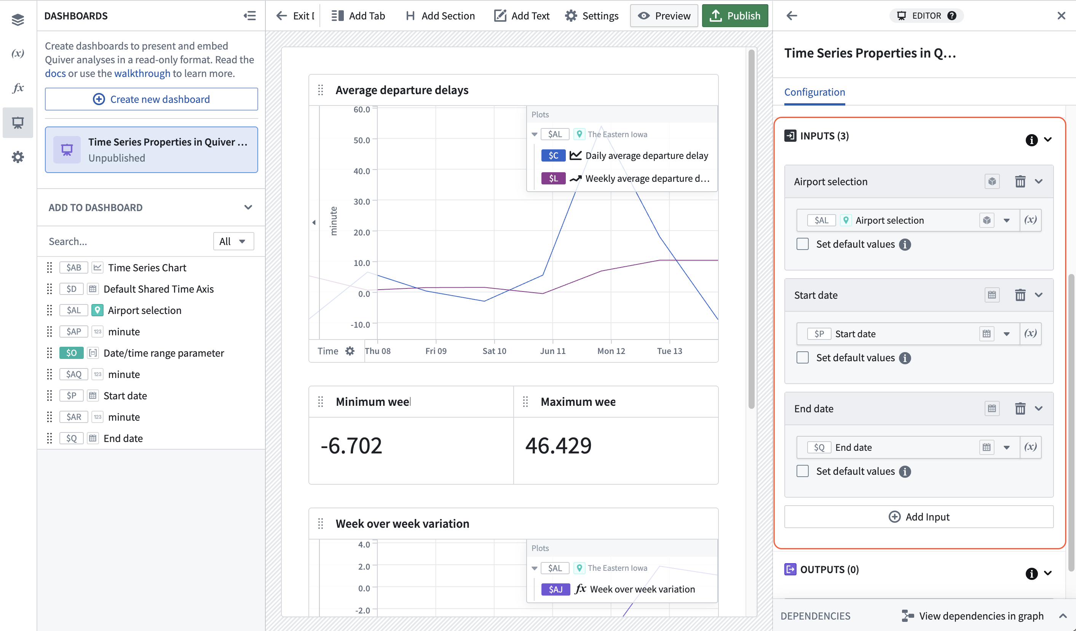Enable Set default values for Start date
The height and width of the screenshot is (631, 1076).
(802, 357)
